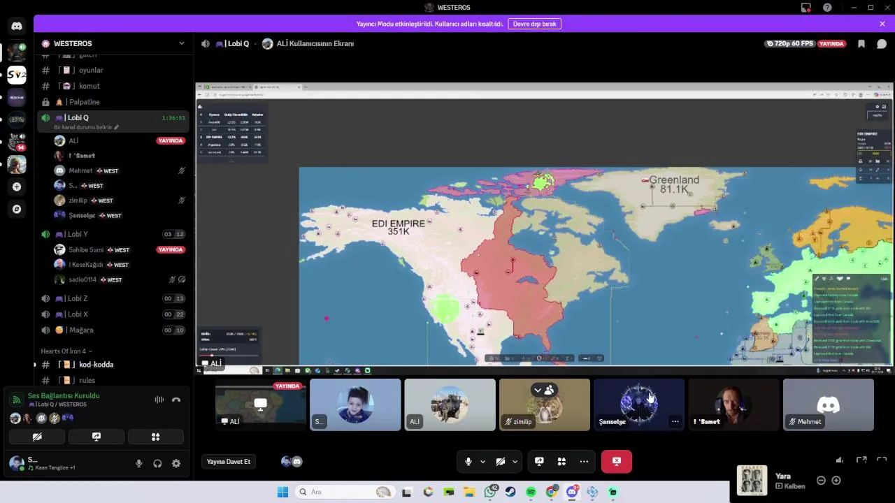Open Spotify in the taskbar
This screenshot has width=895, height=503.
[531, 492]
